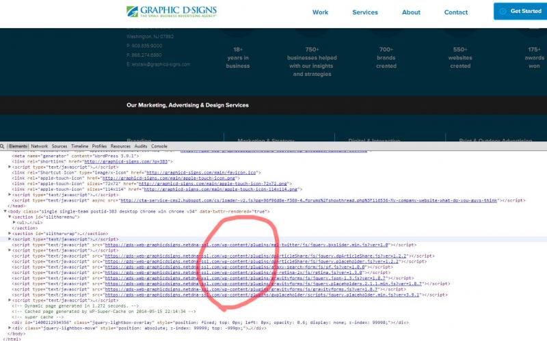Image resolution: width=547 pixels, height=341 pixels.
Task: Expand the script node below the bxSlider script
Action: pos(10,250)
